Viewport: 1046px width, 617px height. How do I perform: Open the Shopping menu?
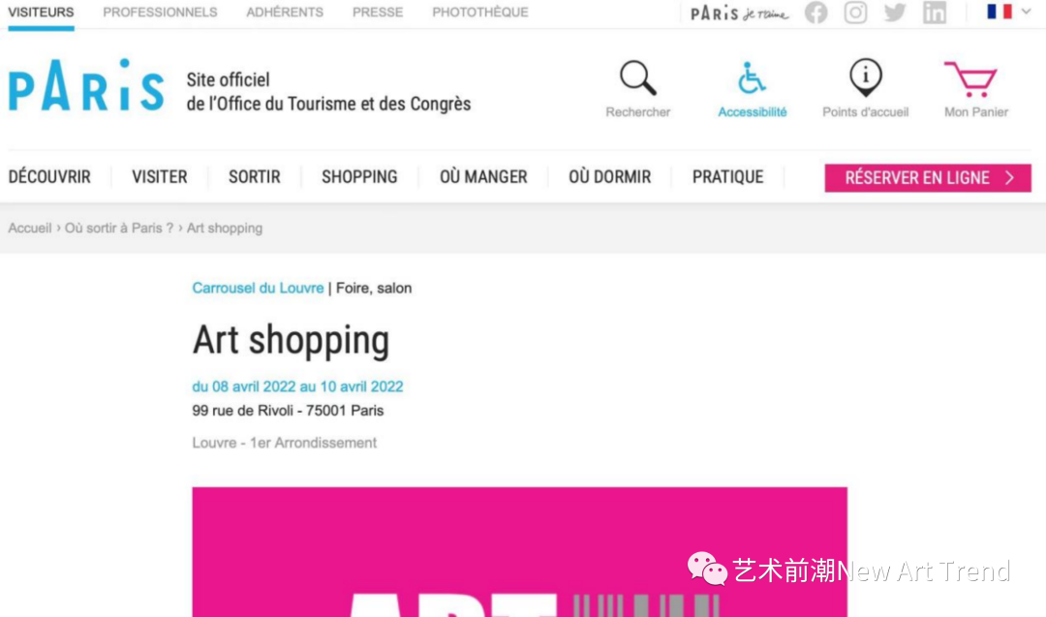click(359, 176)
